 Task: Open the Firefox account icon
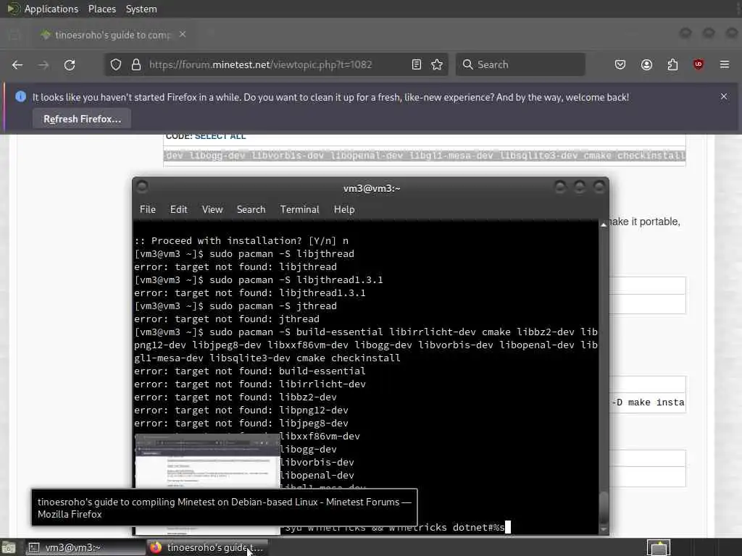[646, 64]
